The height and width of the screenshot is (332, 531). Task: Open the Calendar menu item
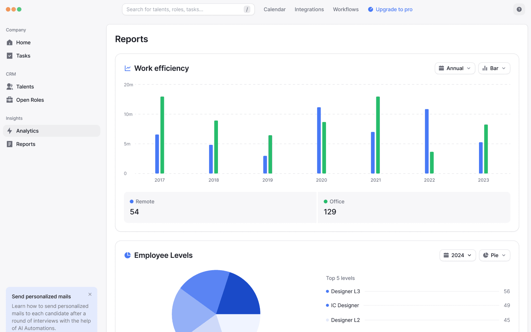(274, 10)
